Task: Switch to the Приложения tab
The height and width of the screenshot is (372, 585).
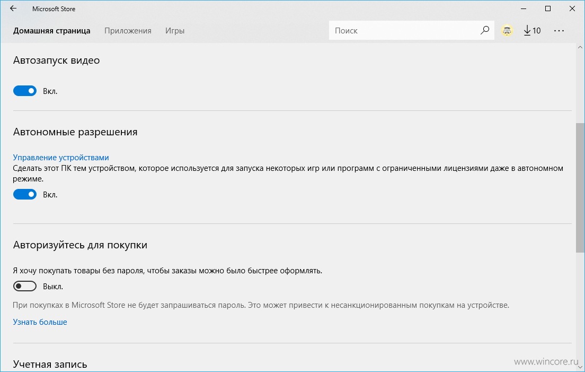Action: tap(128, 31)
